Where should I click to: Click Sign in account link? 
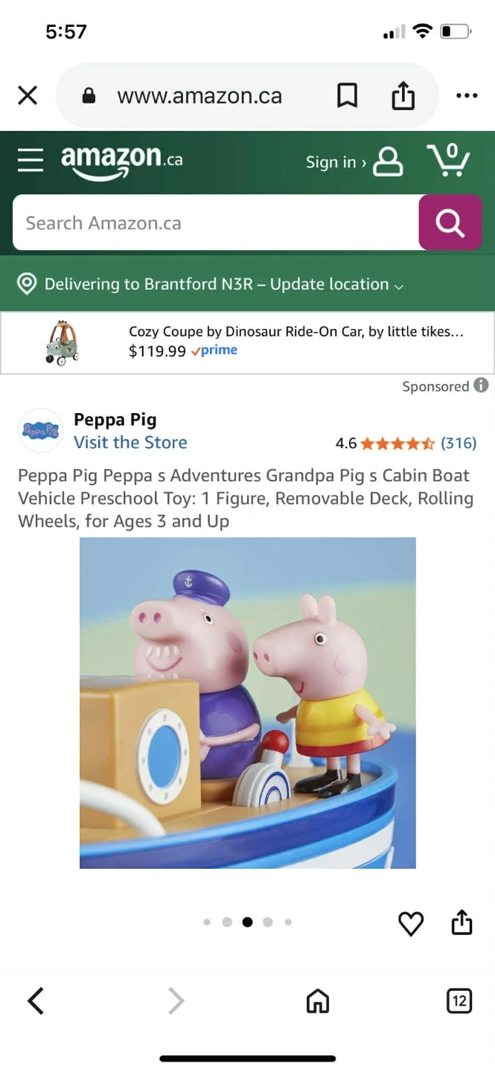(354, 162)
